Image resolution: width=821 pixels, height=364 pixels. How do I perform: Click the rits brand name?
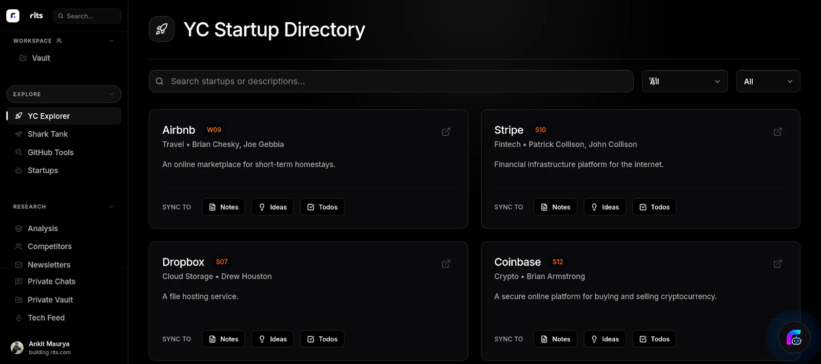click(x=36, y=15)
